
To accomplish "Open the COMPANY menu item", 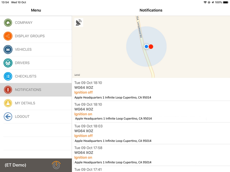I will 36,23.
